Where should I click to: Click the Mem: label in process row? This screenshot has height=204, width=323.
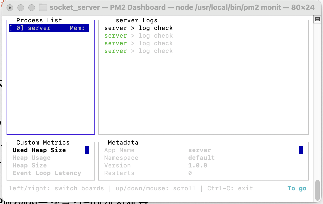[77, 28]
